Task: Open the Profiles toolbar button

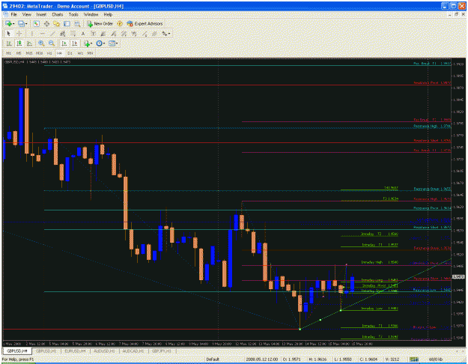Action: point(21,23)
